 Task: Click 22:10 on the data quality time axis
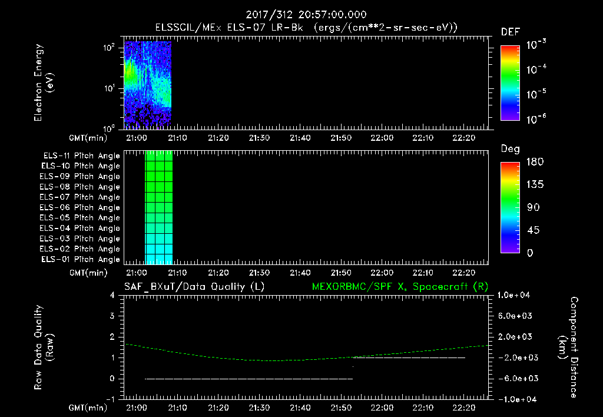pyautogui.click(x=423, y=408)
